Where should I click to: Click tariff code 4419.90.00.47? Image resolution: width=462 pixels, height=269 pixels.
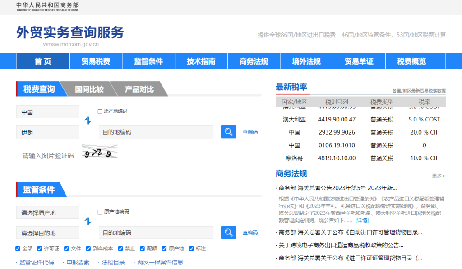[x=337, y=119]
